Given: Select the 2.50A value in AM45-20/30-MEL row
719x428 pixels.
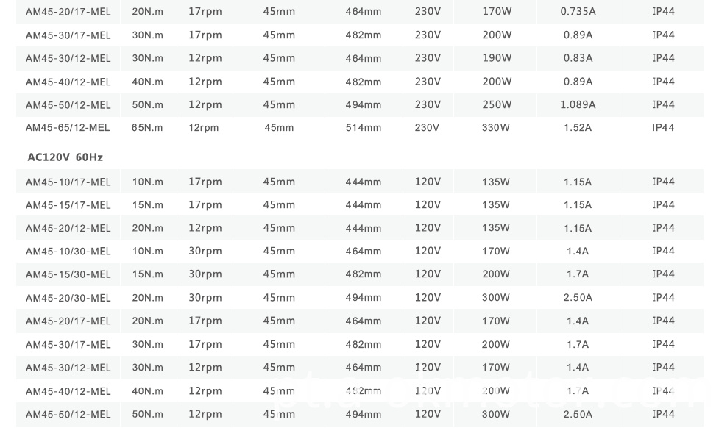Looking at the screenshot, I should pos(578,298).
